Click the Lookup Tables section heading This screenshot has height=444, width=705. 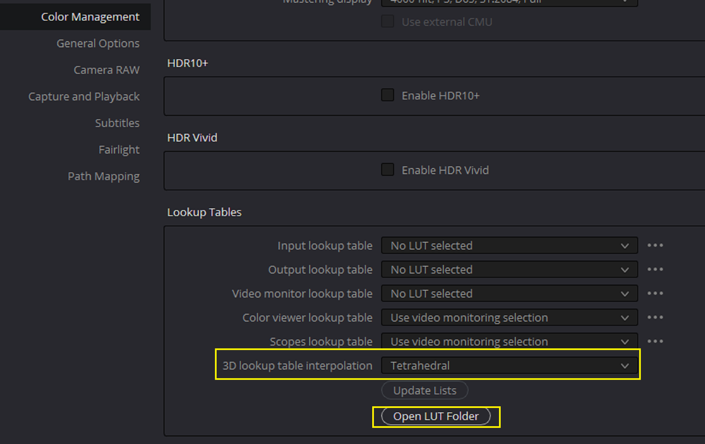[x=204, y=212]
